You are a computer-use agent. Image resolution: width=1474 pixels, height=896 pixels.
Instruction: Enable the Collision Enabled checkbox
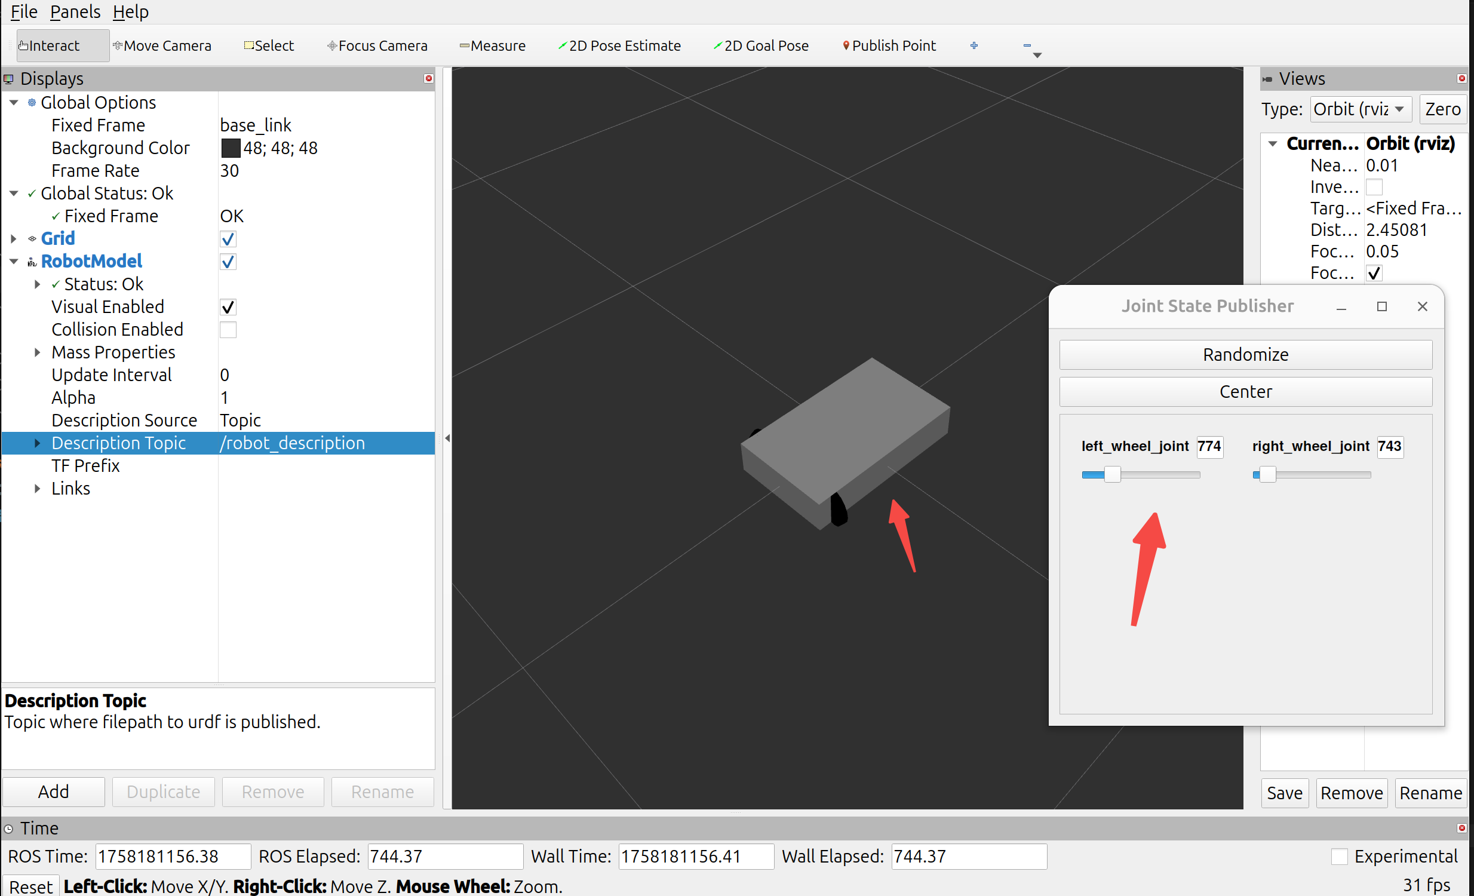pos(228,330)
